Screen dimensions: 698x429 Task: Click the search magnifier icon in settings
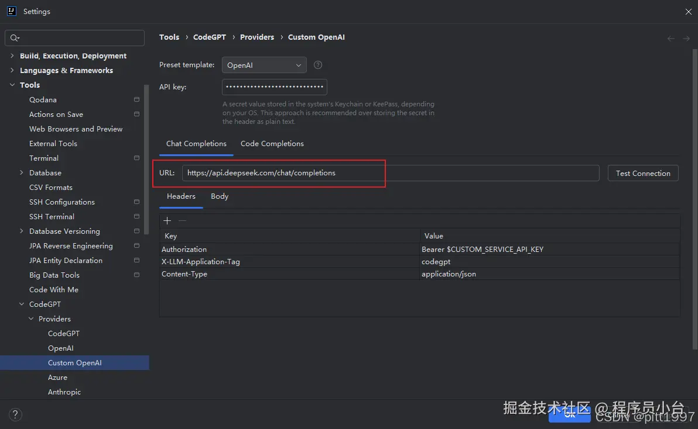click(x=15, y=38)
